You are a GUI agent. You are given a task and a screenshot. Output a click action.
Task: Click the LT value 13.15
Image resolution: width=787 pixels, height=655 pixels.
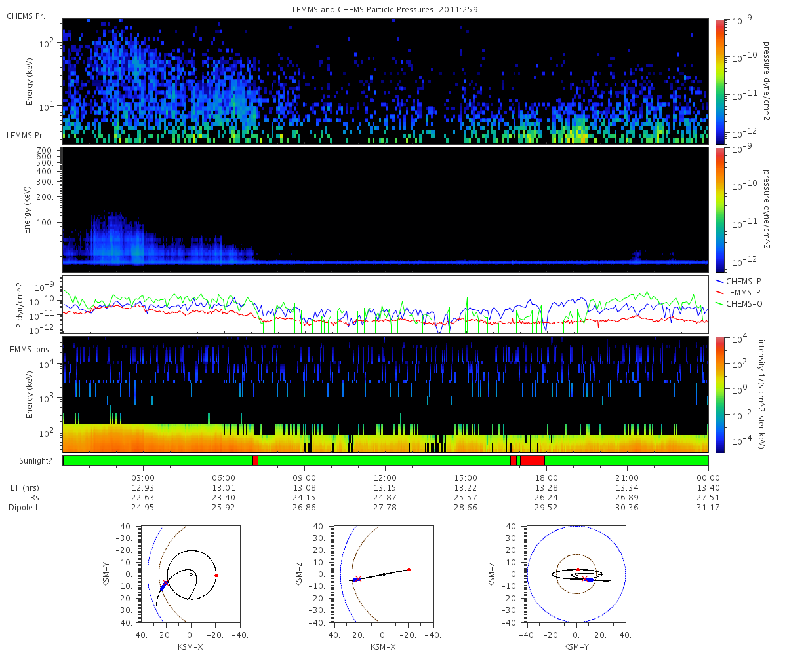pyautogui.click(x=386, y=488)
